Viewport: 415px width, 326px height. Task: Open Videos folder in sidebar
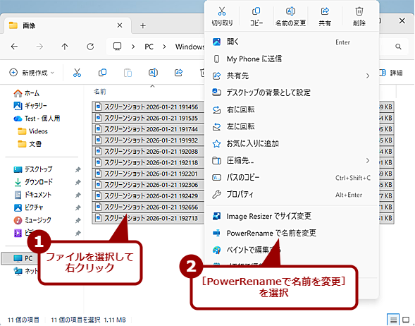tap(32, 131)
